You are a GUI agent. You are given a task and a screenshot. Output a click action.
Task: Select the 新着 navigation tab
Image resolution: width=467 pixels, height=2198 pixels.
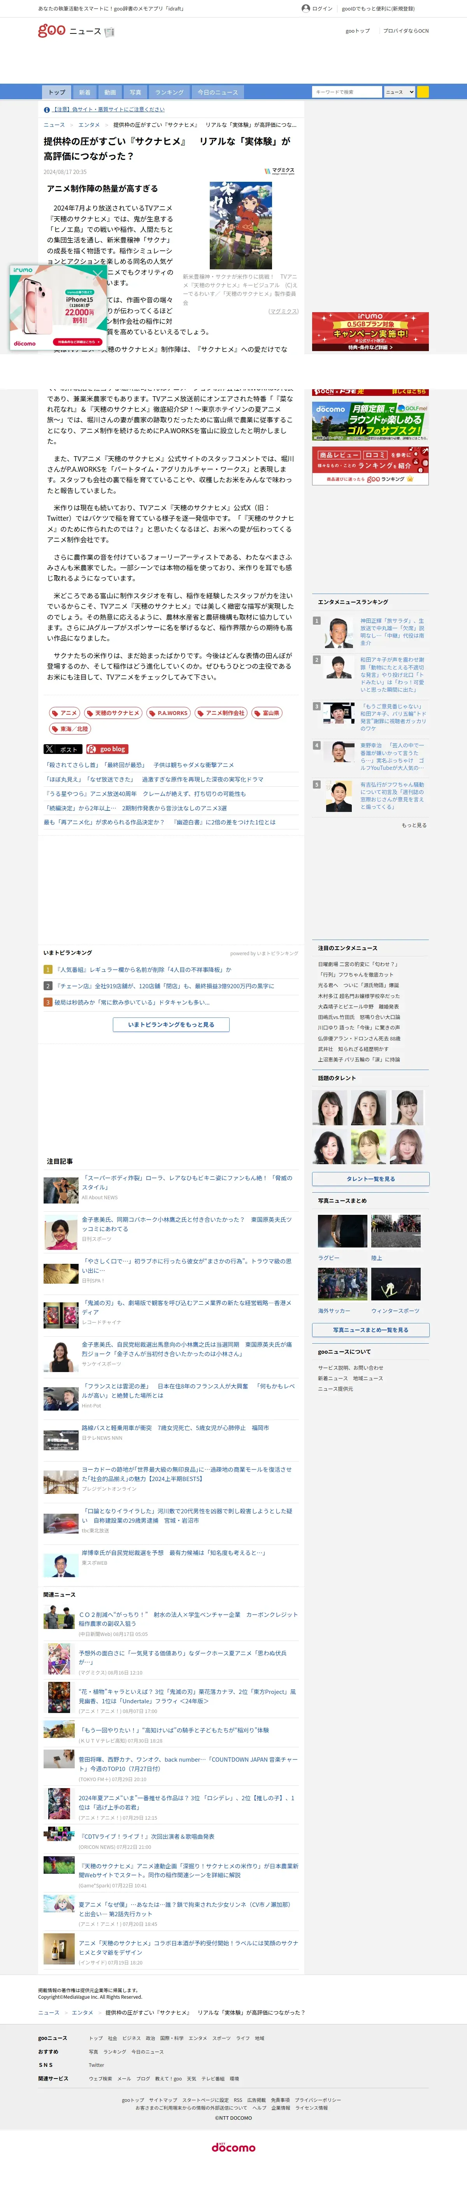[x=84, y=92]
